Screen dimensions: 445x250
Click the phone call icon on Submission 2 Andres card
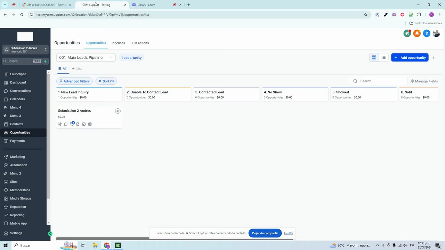[60, 124]
